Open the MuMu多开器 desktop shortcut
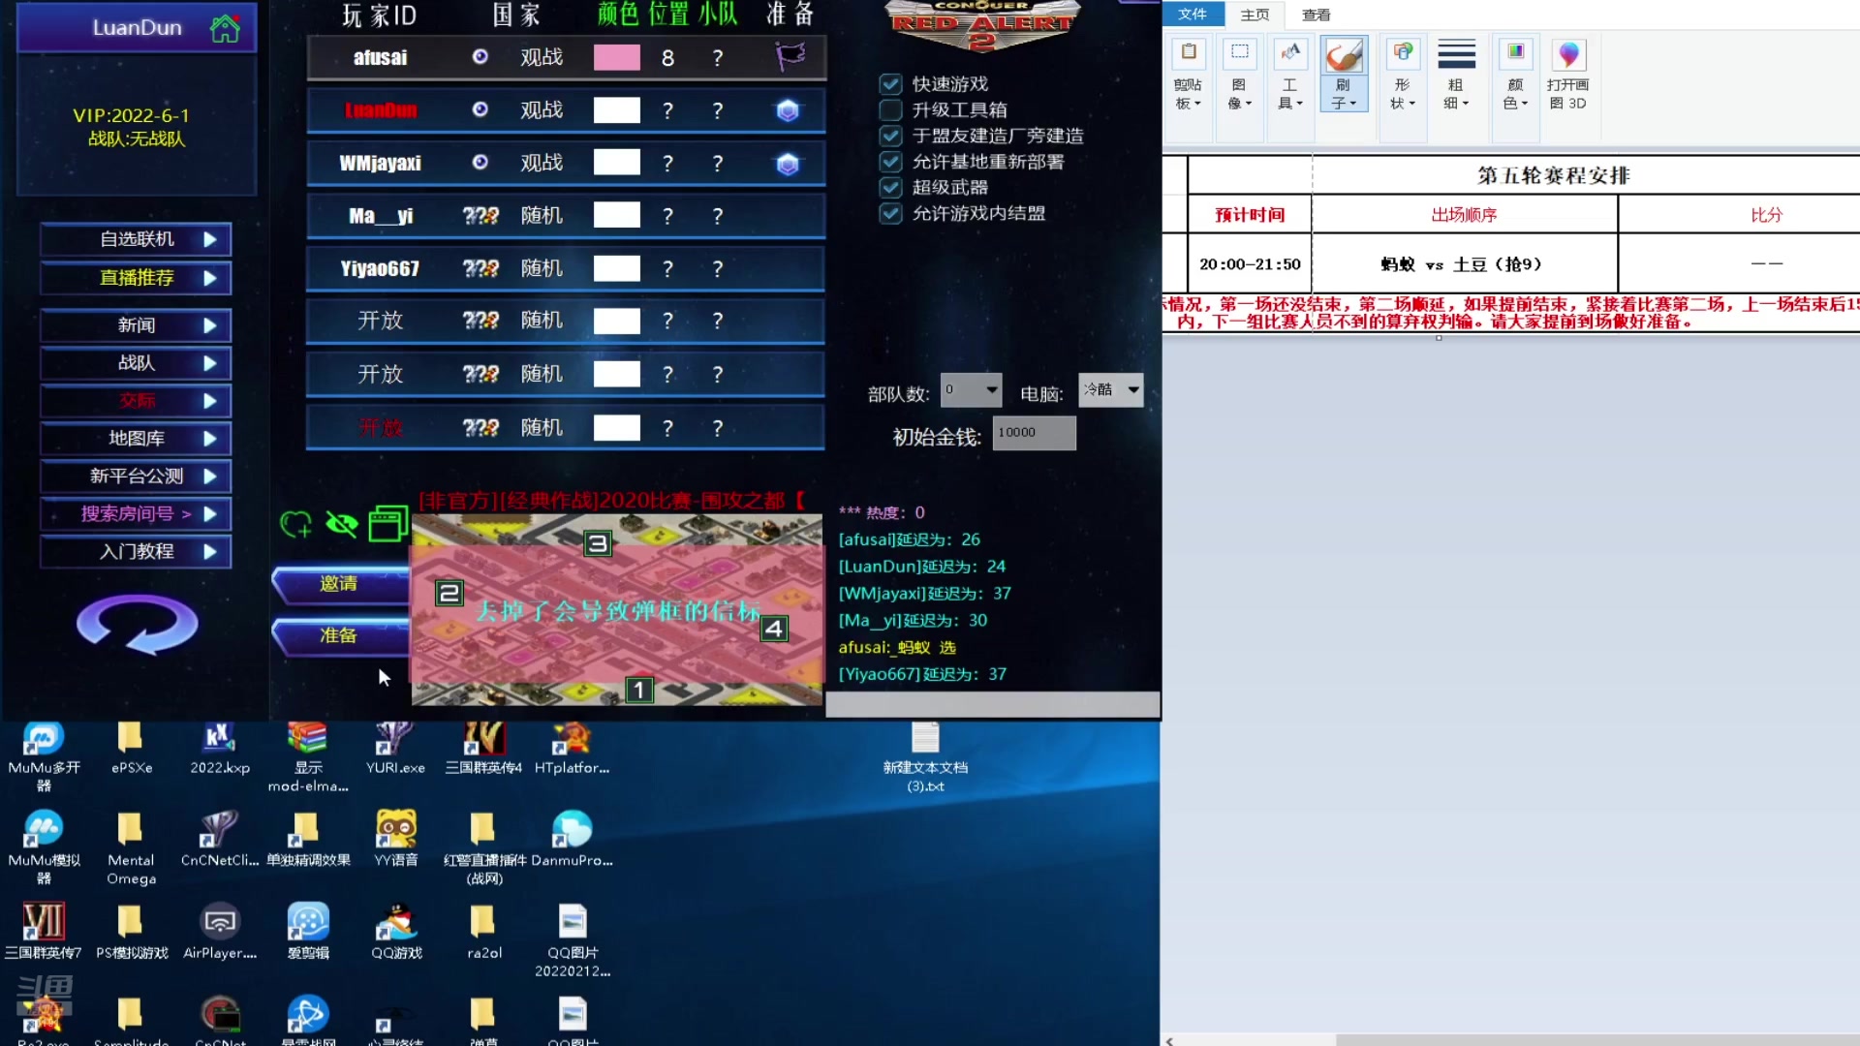Screen dimensions: 1860x1046 tap(44, 756)
